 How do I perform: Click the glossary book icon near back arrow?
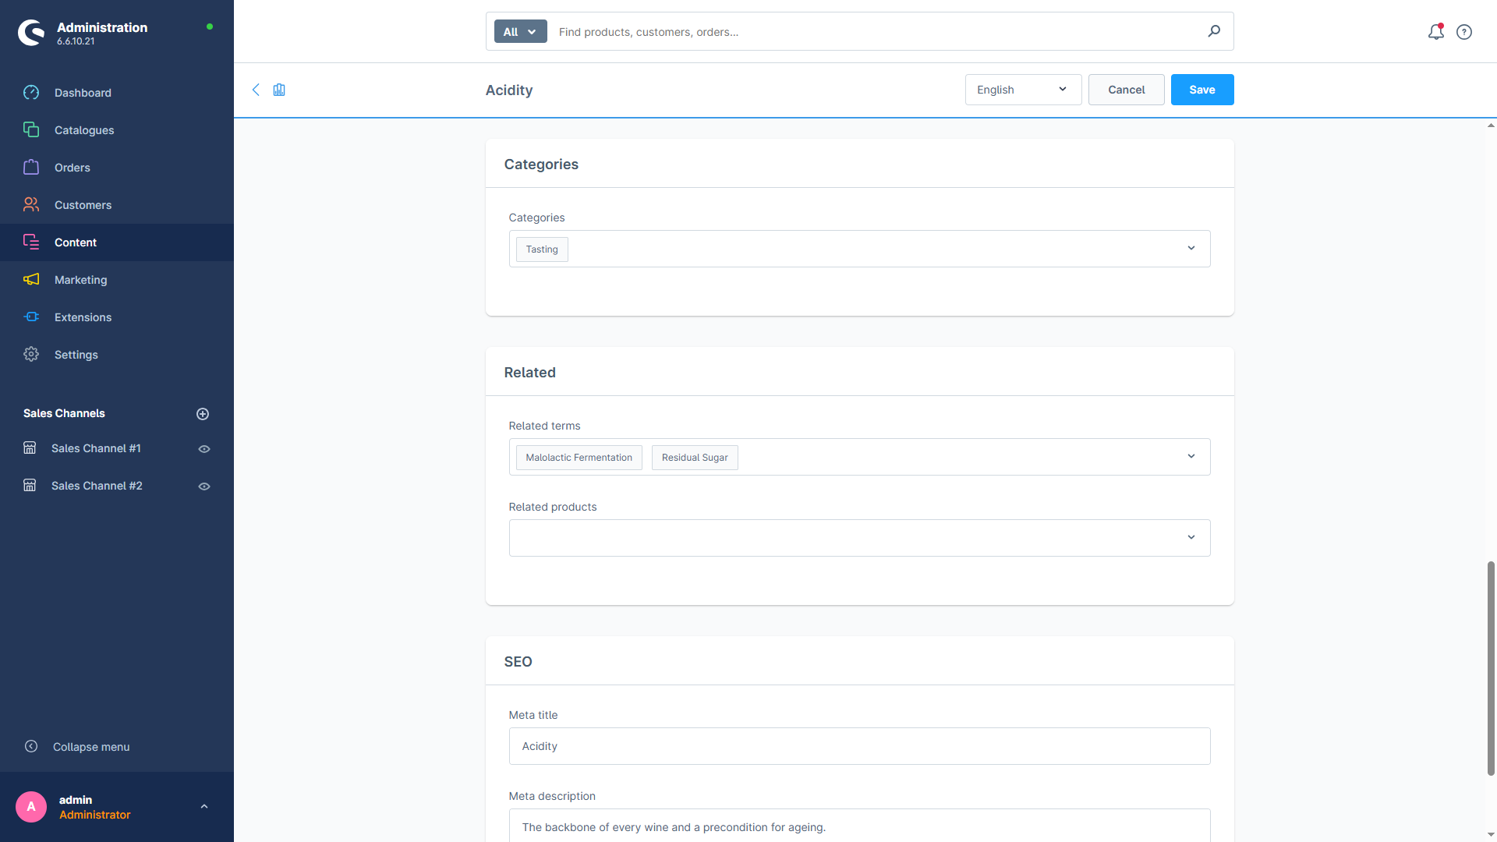click(279, 90)
